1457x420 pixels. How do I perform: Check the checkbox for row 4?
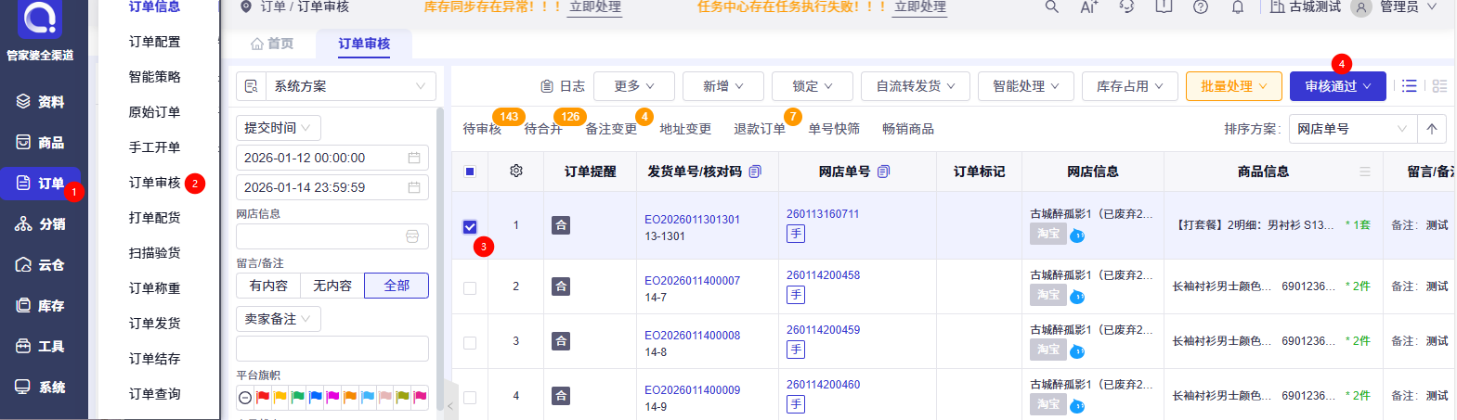(x=470, y=397)
